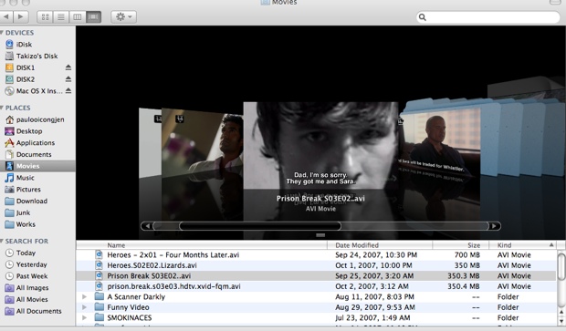Open the paulooicongjen home folder

40,119
